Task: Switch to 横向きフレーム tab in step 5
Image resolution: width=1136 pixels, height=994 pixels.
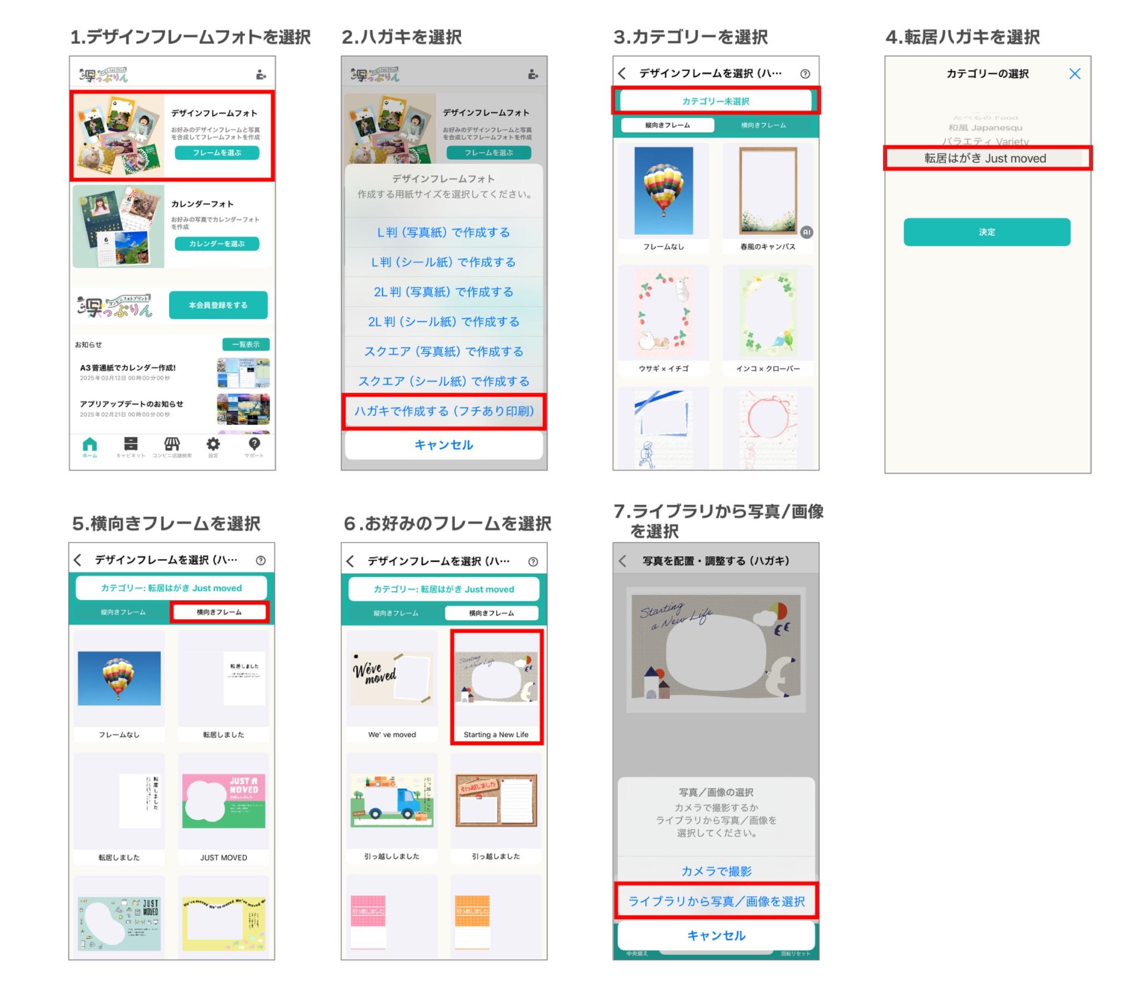Action: [x=219, y=612]
